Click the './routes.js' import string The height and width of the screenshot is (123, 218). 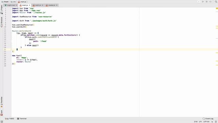(39, 12)
